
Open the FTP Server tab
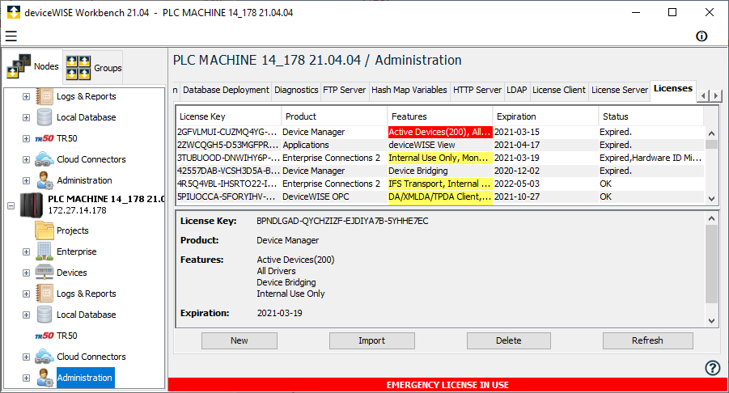click(x=344, y=90)
